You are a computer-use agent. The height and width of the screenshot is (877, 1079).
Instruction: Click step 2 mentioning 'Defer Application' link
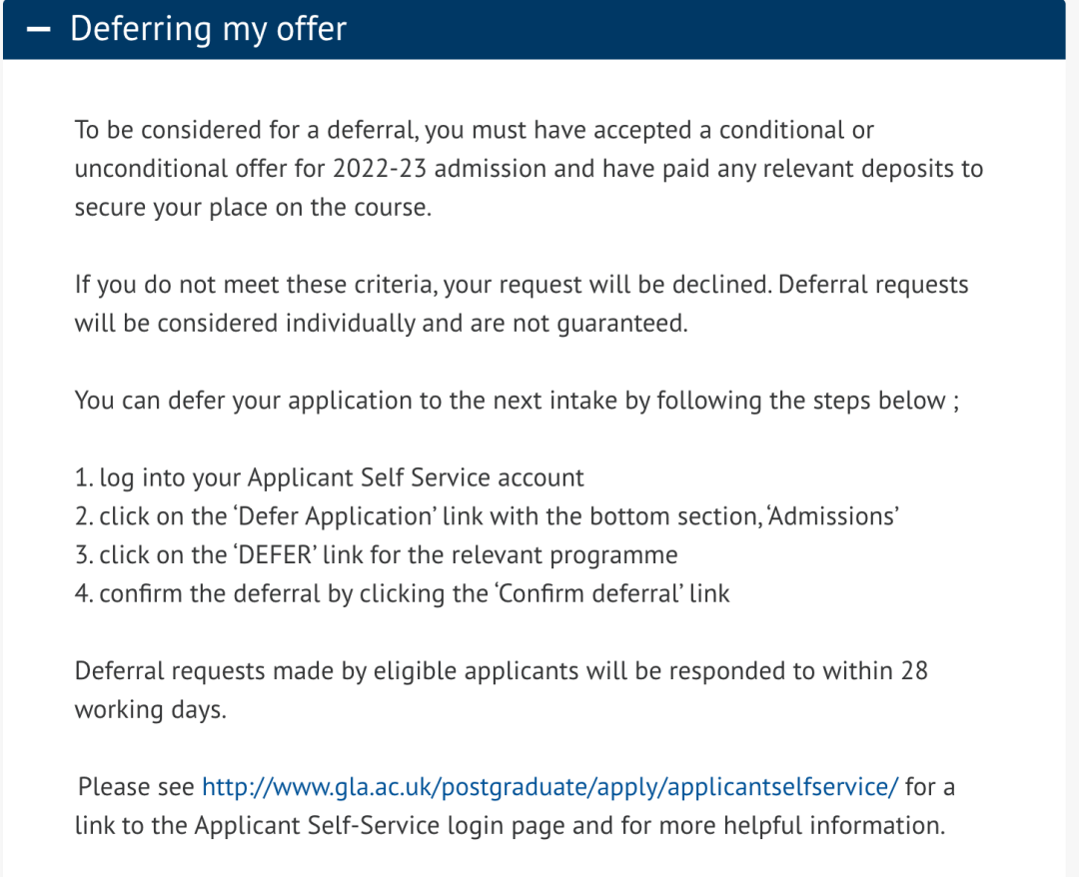click(x=488, y=516)
